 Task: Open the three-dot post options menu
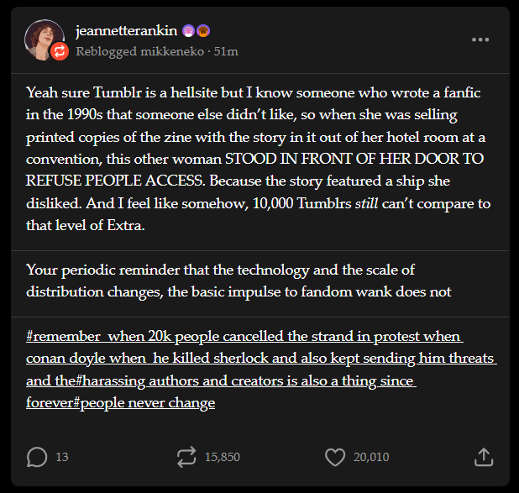click(480, 39)
